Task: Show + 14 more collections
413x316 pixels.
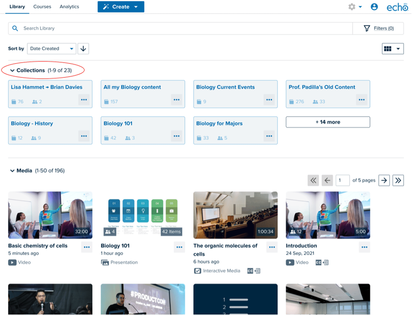Action: [x=328, y=122]
